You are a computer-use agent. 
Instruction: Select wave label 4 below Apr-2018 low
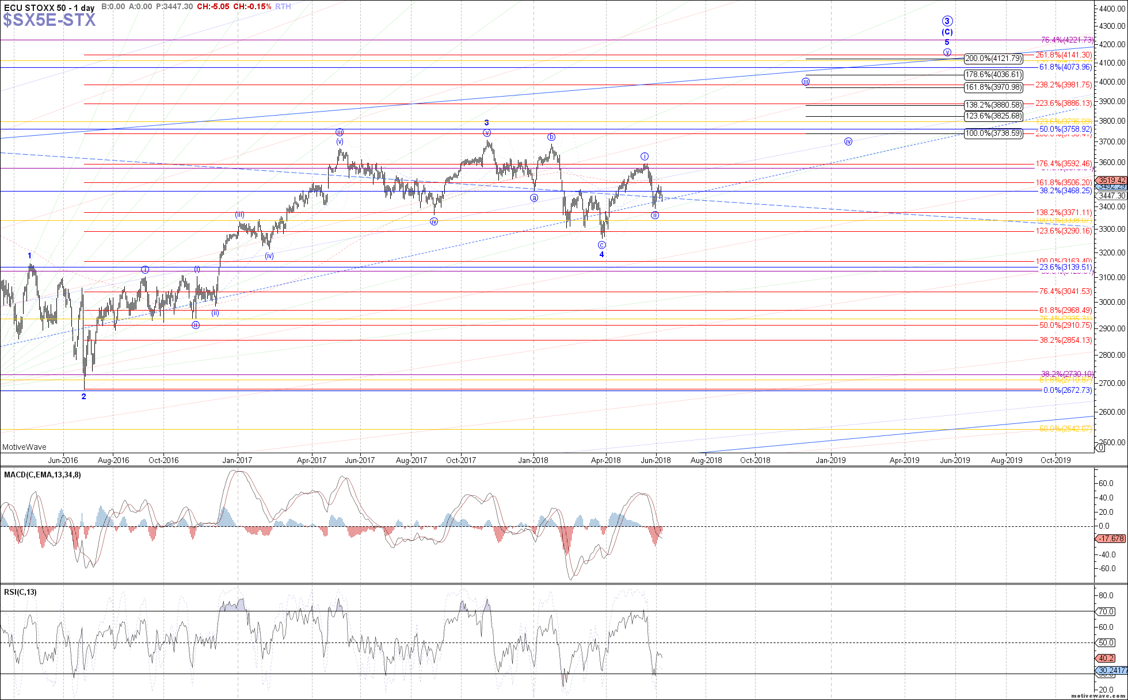point(602,254)
